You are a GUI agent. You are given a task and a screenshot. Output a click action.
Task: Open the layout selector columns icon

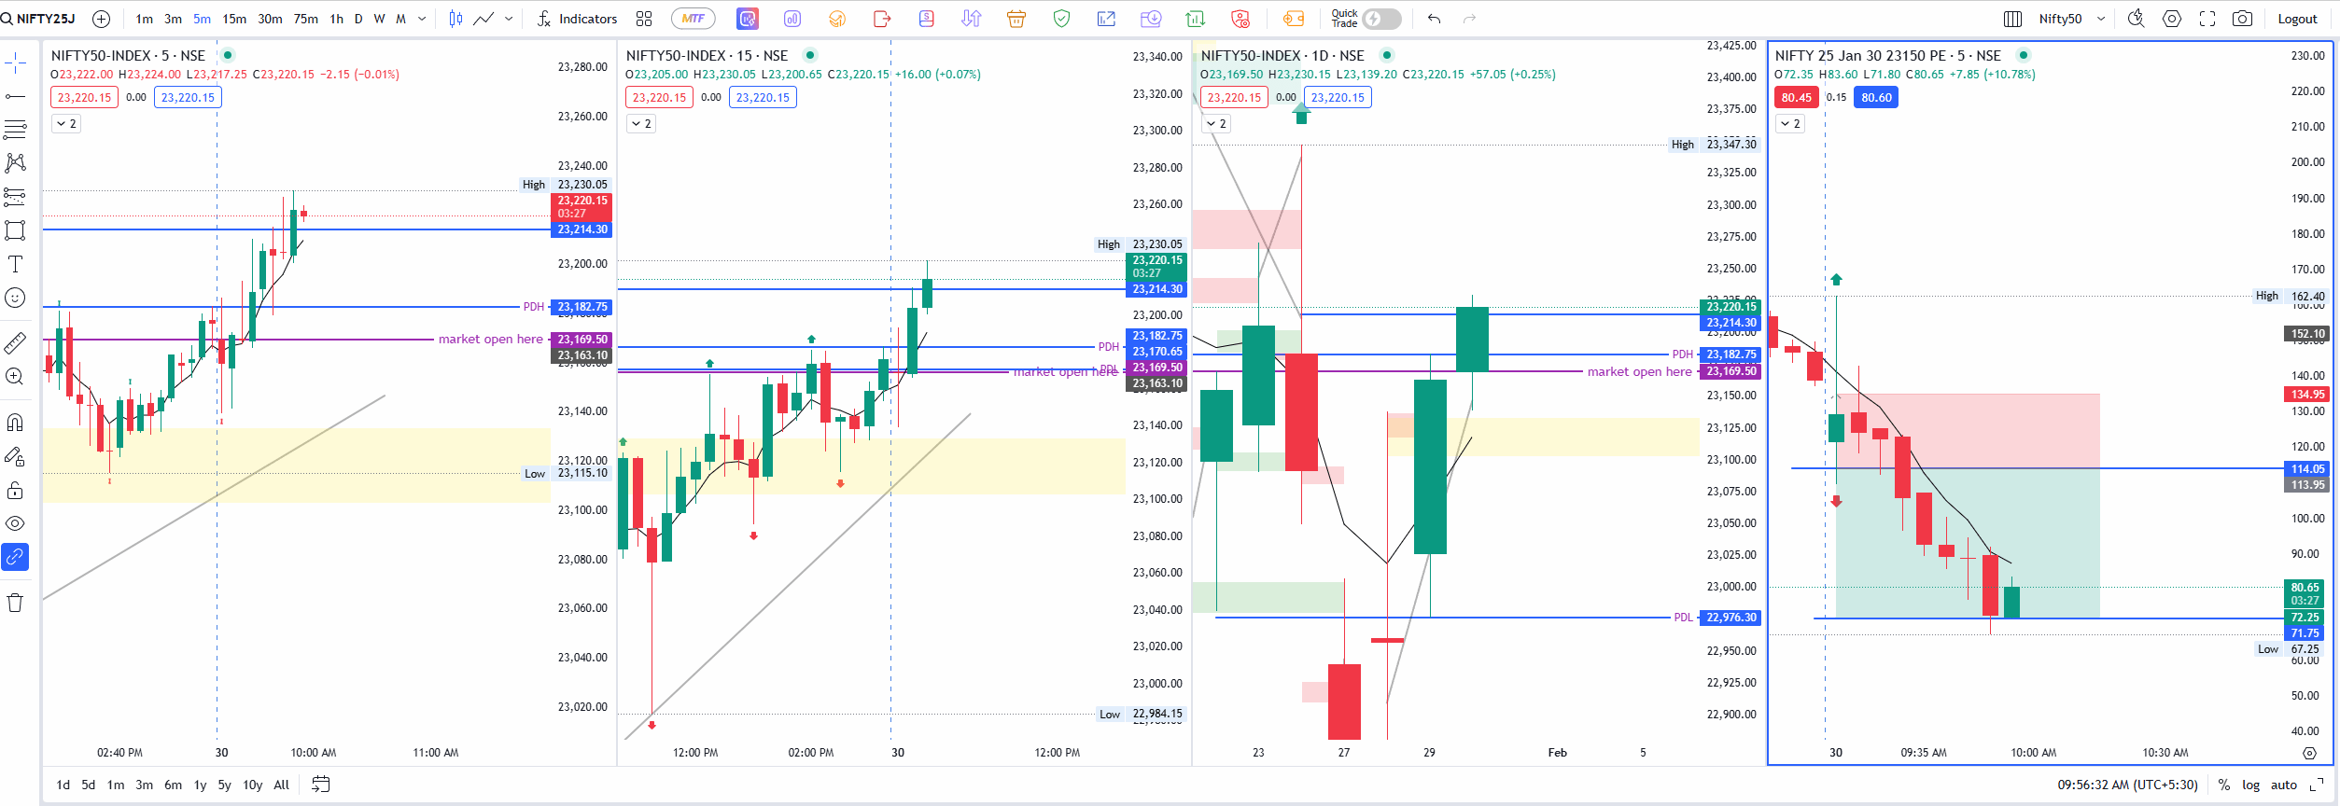point(2012,19)
